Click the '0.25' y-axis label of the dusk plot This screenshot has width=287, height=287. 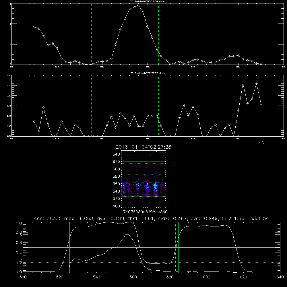pyautogui.click(x=9, y=85)
